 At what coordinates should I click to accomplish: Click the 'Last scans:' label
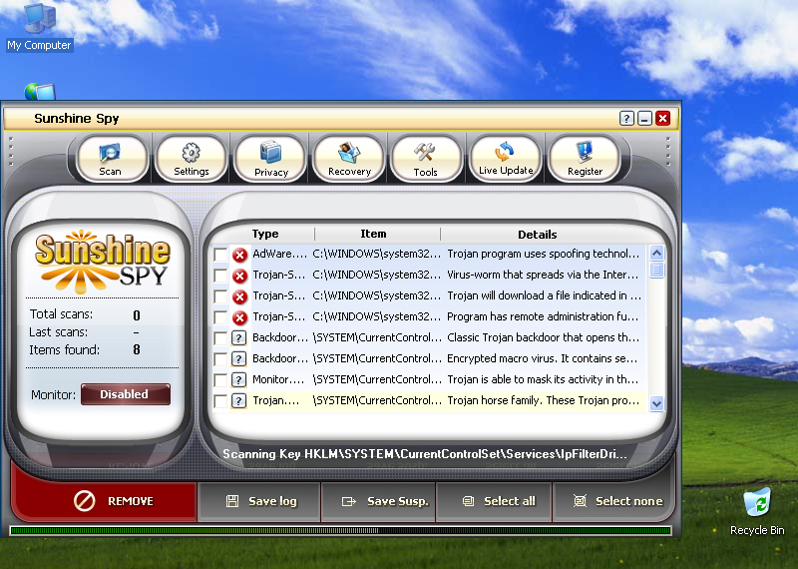(x=58, y=332)
